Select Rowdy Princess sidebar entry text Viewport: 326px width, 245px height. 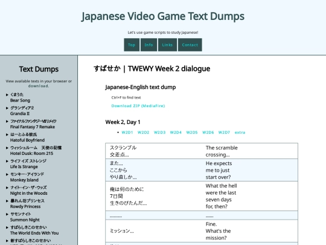pos(25,207)
